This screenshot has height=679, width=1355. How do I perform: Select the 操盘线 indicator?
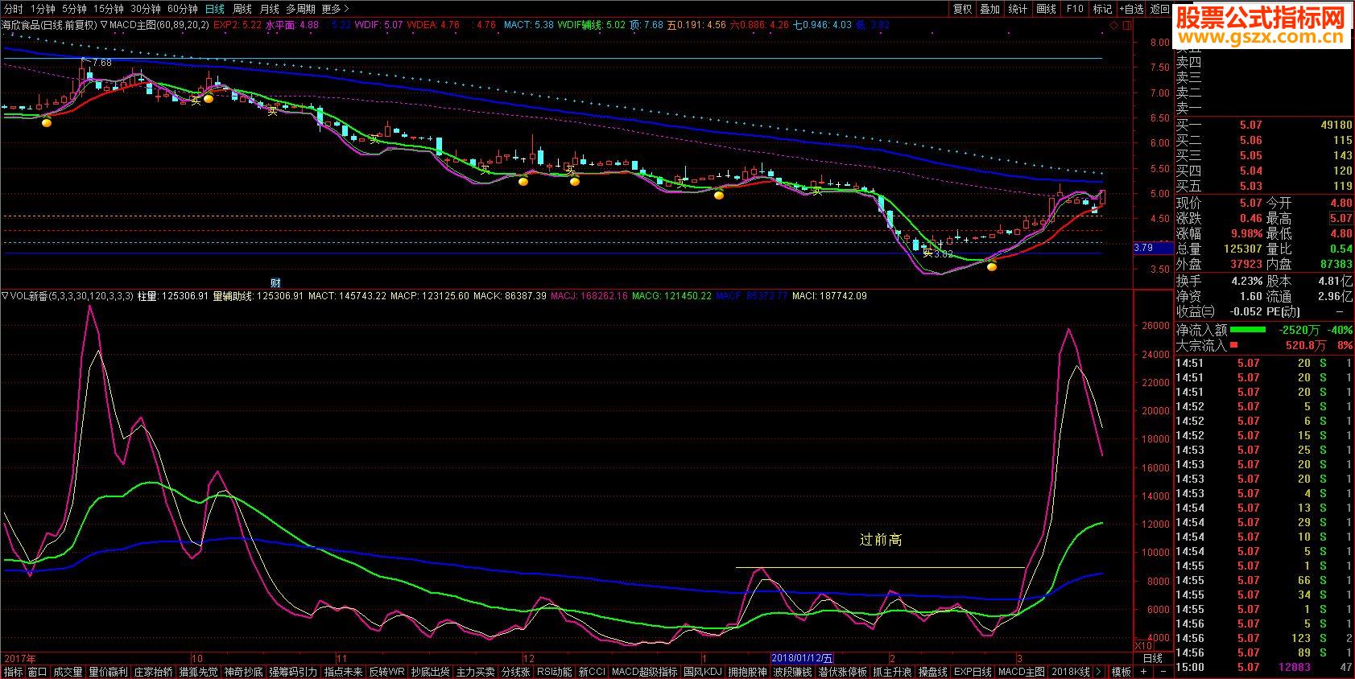(933, 672)
